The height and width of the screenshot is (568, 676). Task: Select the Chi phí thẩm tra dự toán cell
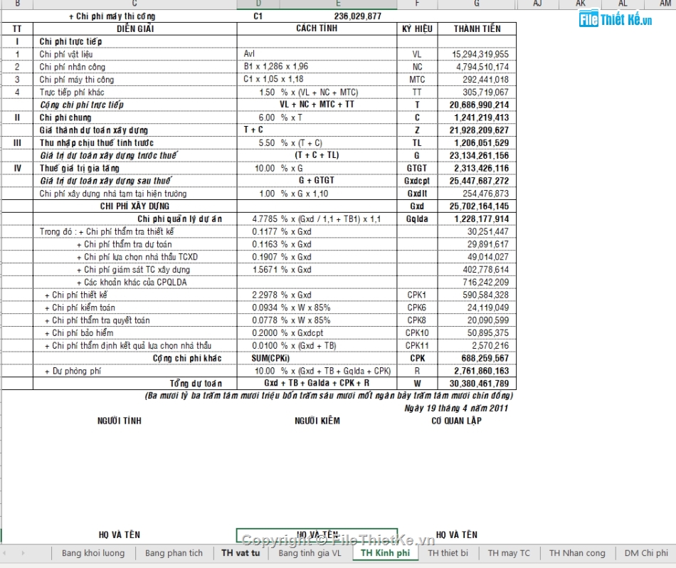[x=135, y=245]
